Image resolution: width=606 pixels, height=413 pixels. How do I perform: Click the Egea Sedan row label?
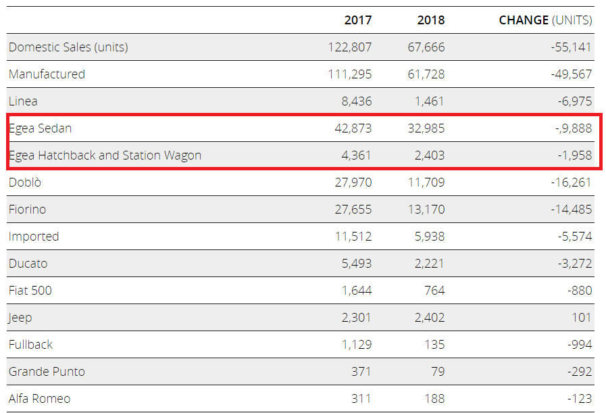click(40, 128)
